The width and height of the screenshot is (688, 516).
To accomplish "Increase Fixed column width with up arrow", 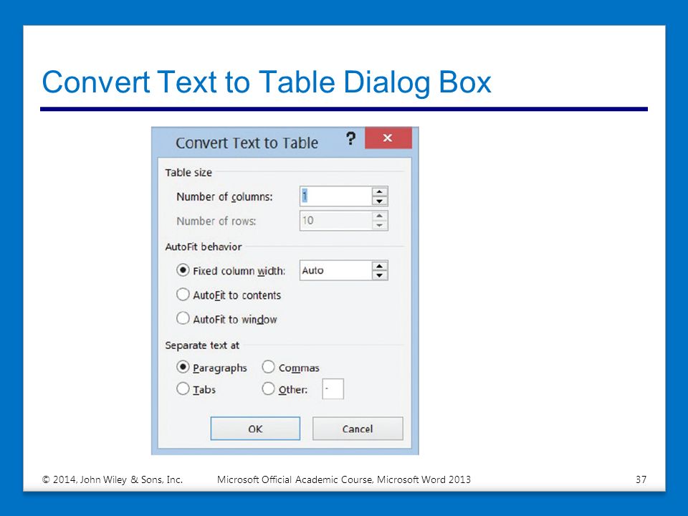I will 380,265.
